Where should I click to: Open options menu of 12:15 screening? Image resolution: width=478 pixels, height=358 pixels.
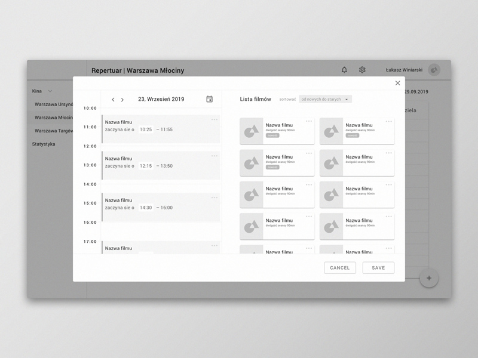(215, 156)
